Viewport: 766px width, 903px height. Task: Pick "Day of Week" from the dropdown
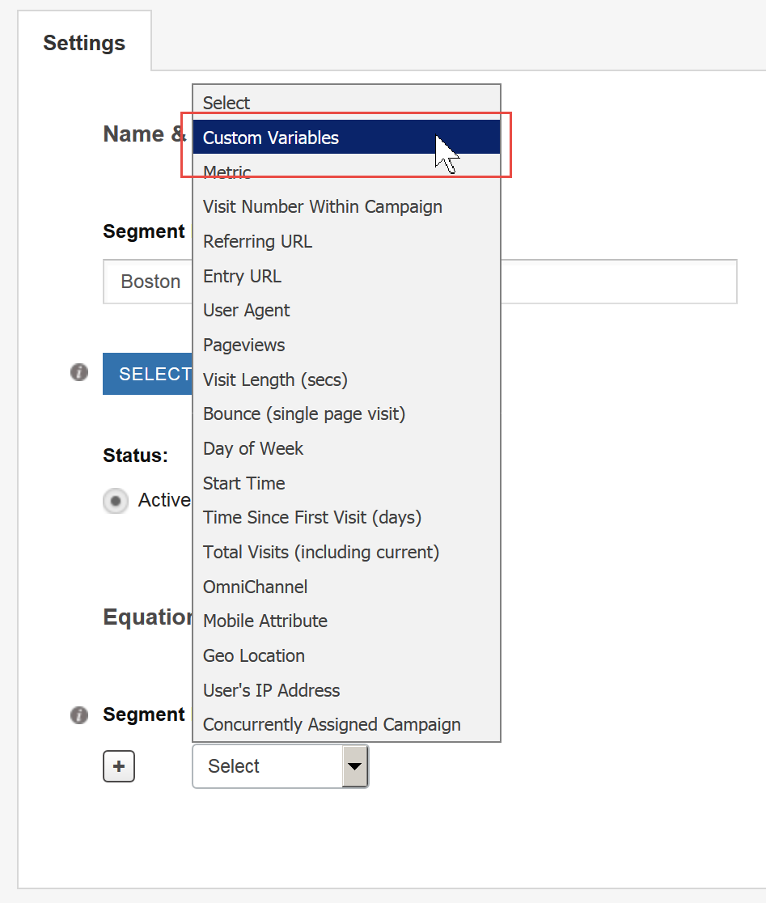tap(252, 448)
